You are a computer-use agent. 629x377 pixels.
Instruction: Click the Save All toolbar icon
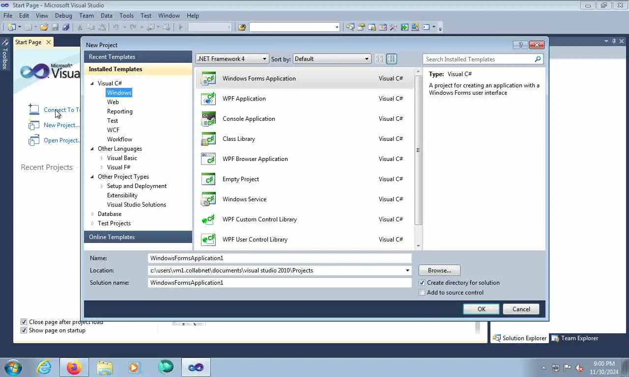click(66, 27)
